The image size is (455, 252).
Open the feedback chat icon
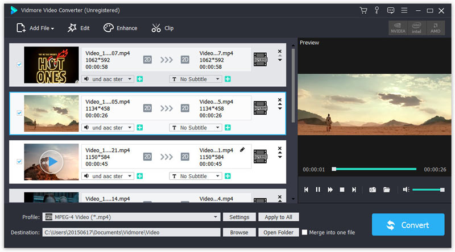click(391, 10)
